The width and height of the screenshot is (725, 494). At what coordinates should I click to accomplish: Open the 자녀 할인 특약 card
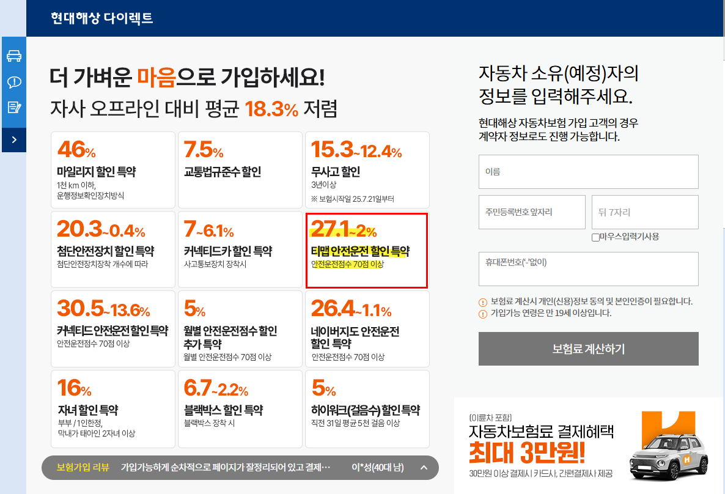coord(113,409)
